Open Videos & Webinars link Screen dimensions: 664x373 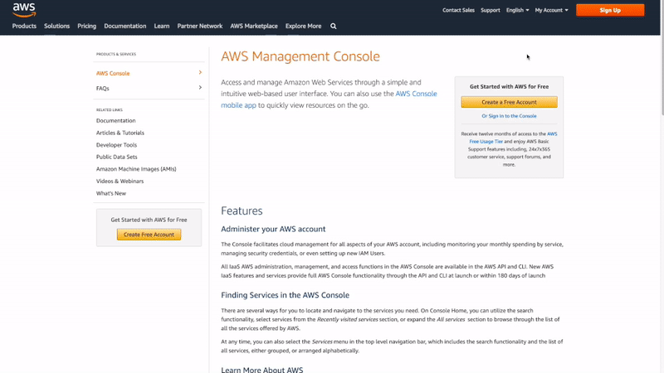pos(120,181)
